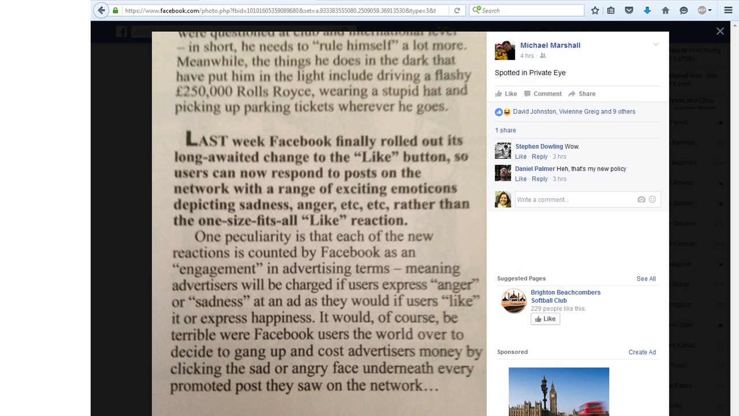Like Stephen Dowling's comment

[x=521, y=157]
